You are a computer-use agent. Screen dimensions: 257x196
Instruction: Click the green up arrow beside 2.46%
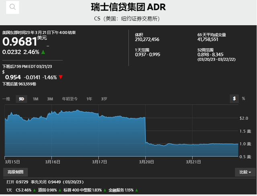pos(43,52)
